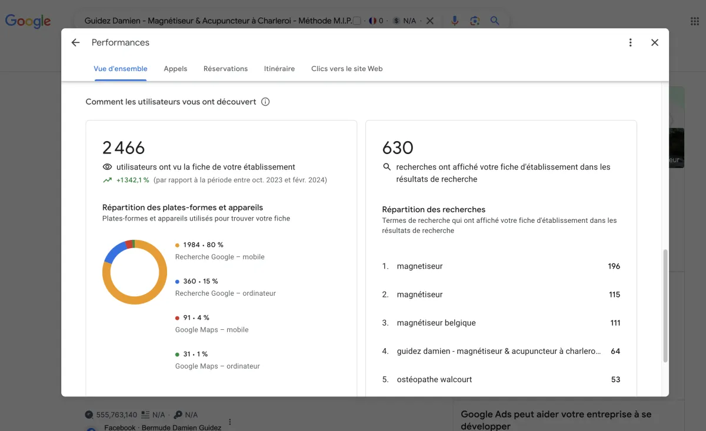Click 'Recherche Google – mobile' legend label
Screen dimensions: 706x431
click(x=220, y=257)
